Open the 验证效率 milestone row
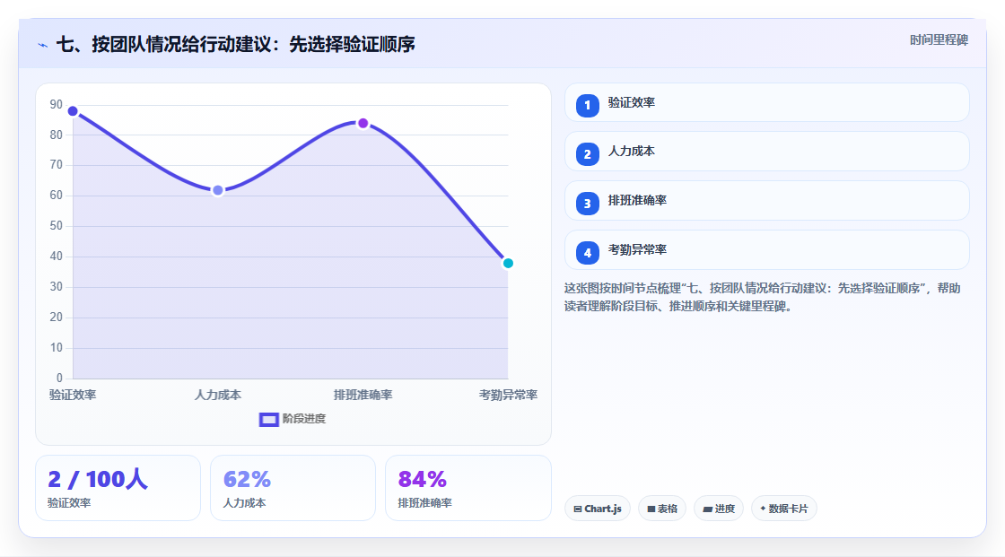This screenshot has height=557, width=1005. 766,102
